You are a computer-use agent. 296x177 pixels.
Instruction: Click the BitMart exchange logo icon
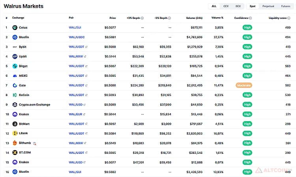point(15,124)
